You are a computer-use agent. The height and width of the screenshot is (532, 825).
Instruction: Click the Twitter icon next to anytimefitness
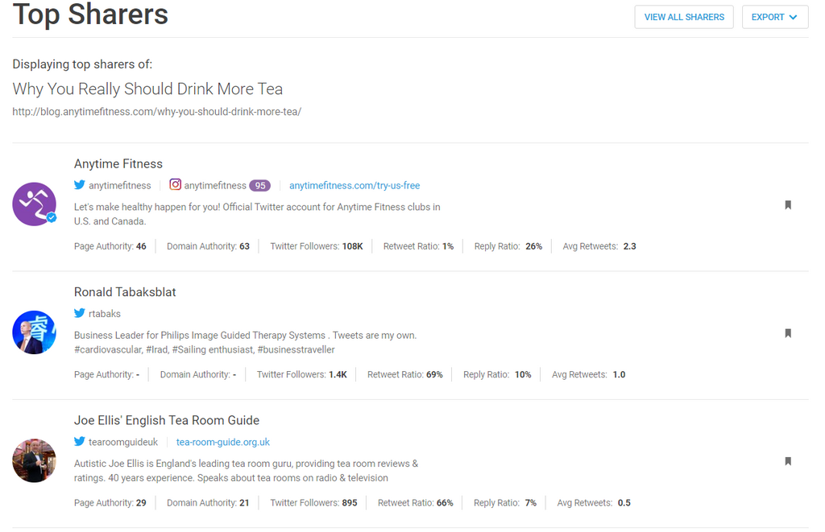click(80, 185)
